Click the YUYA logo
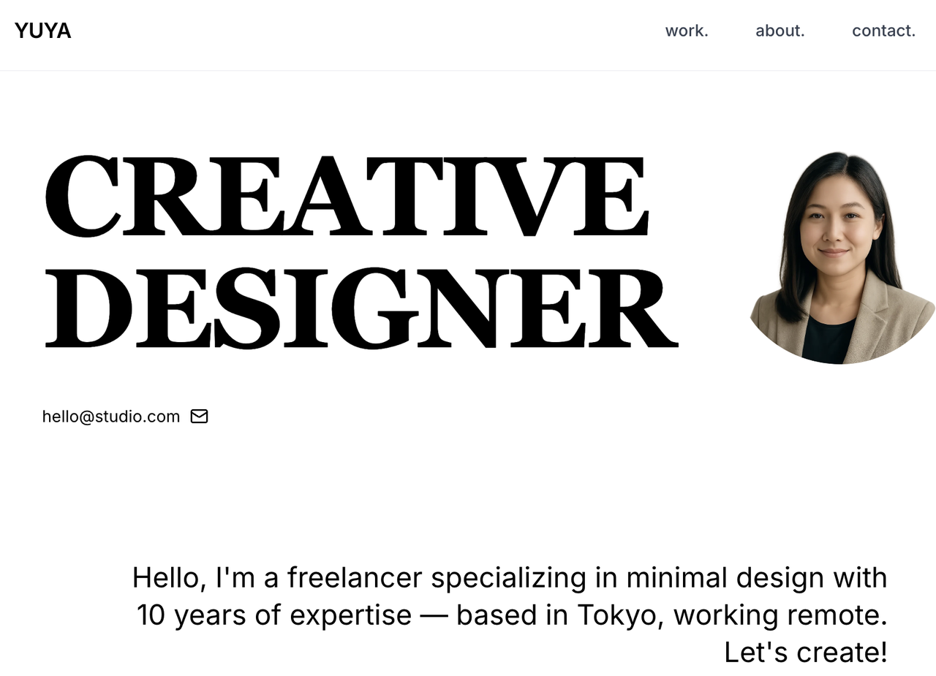Image resolution: width=936 pixels, height=676 pixels. [x=42, y=31]
